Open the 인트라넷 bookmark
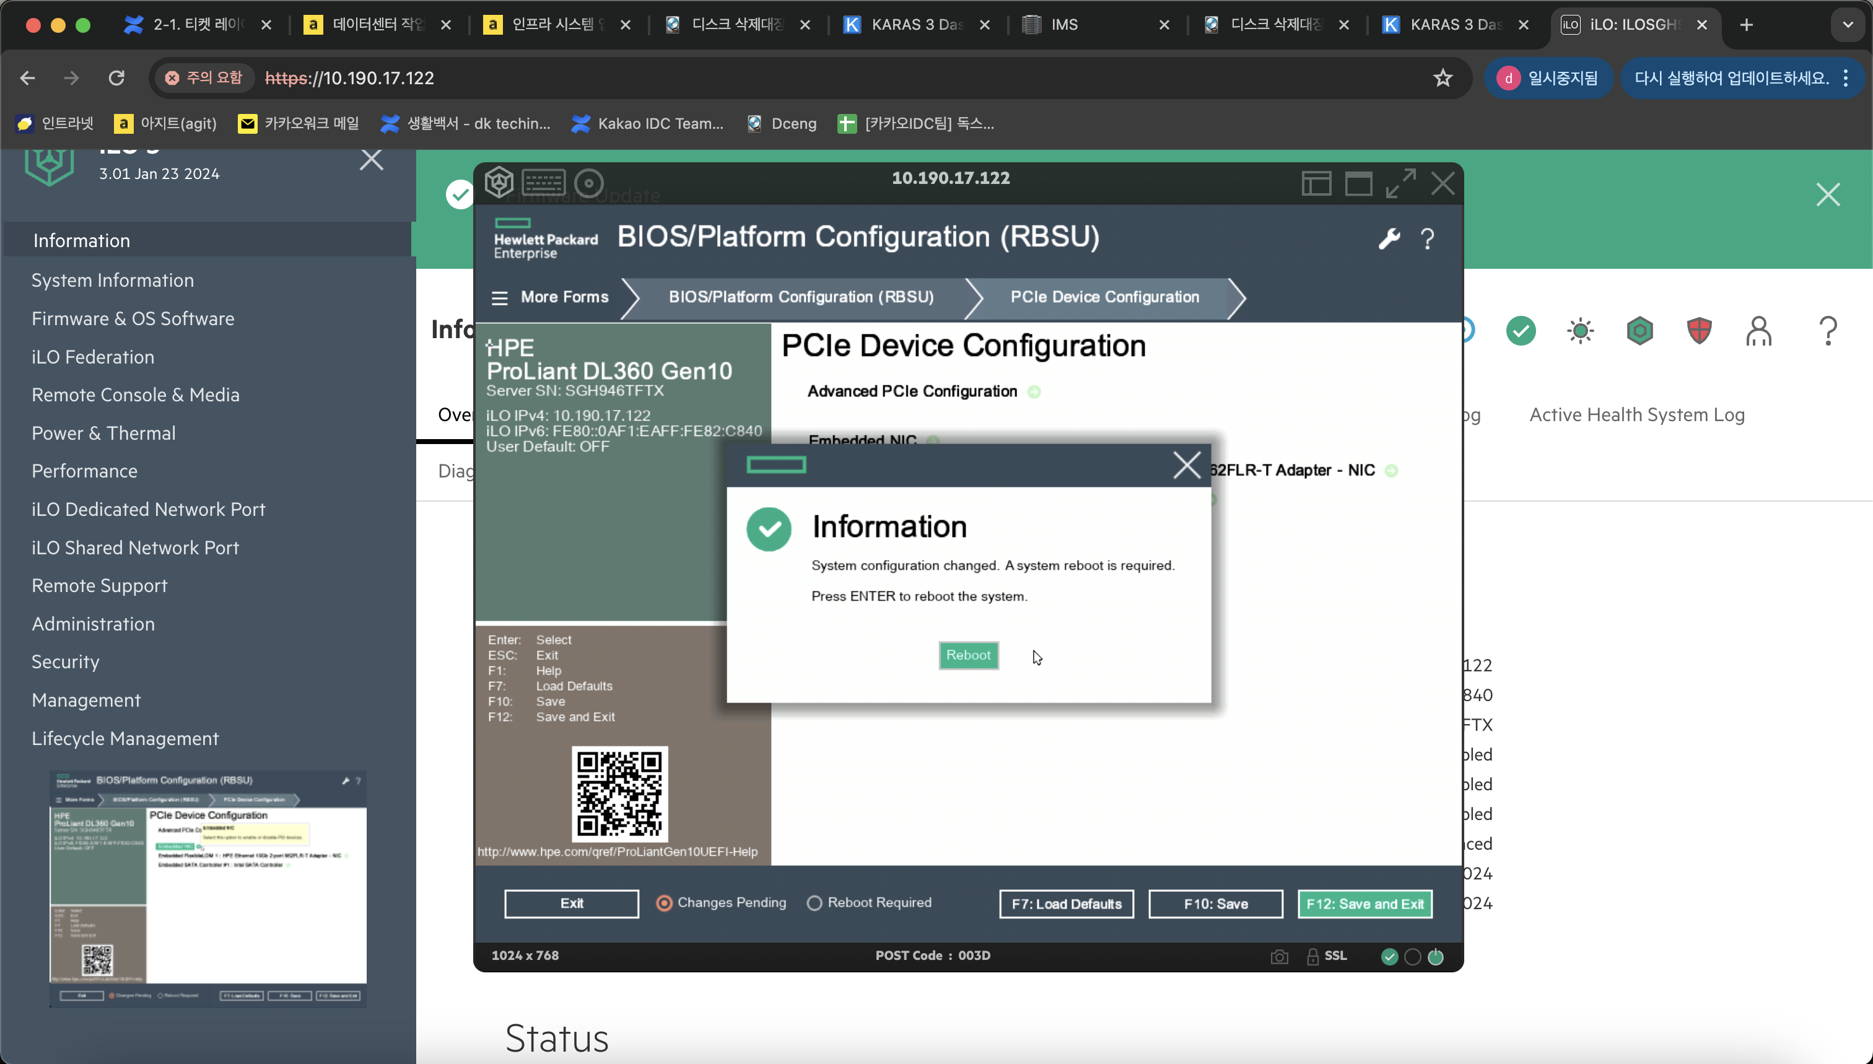Screen dimensions: 1873x1064 [x=55, y=123]
